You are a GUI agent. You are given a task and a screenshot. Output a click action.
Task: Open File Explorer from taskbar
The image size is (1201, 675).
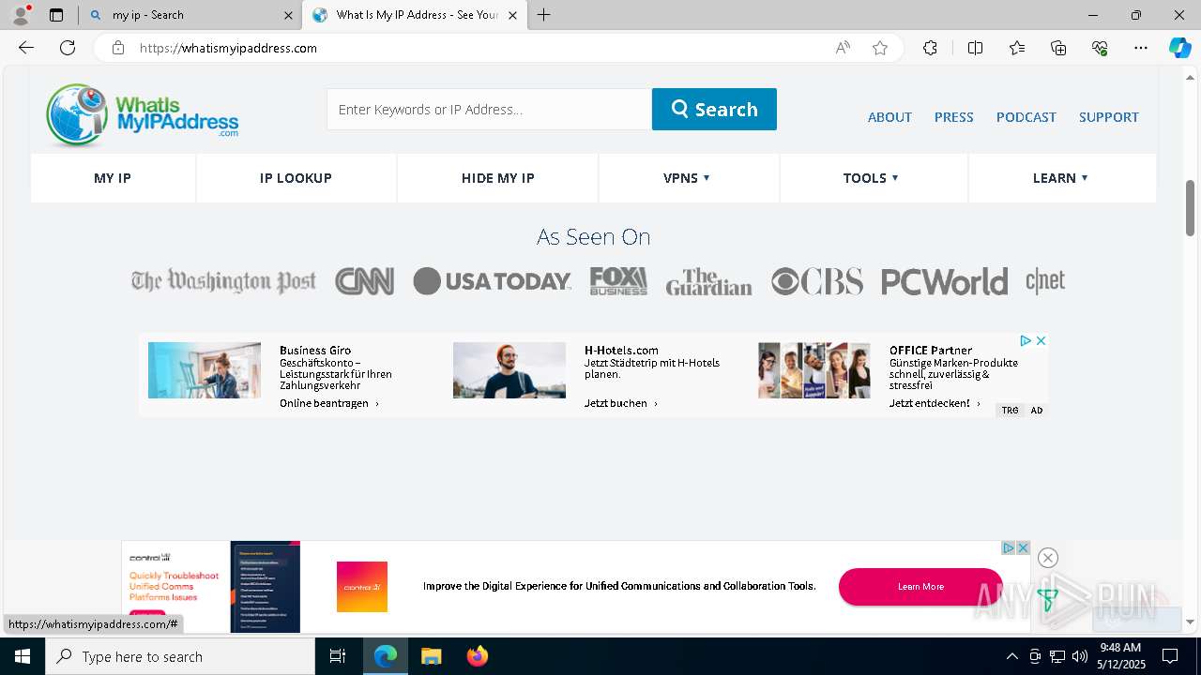(431, 656)
